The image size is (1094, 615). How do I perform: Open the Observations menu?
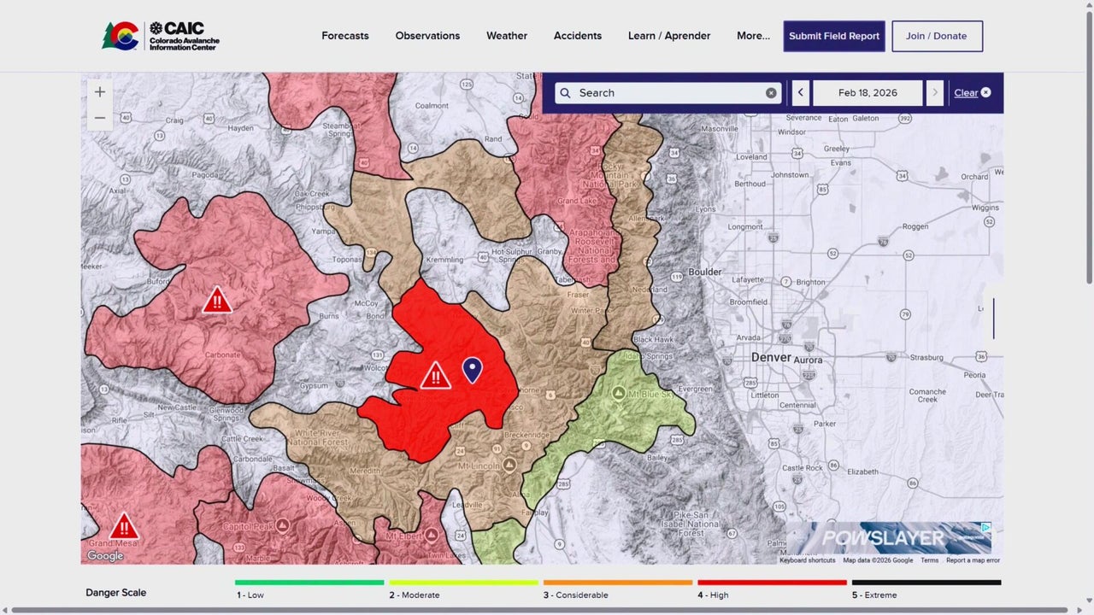427,36
